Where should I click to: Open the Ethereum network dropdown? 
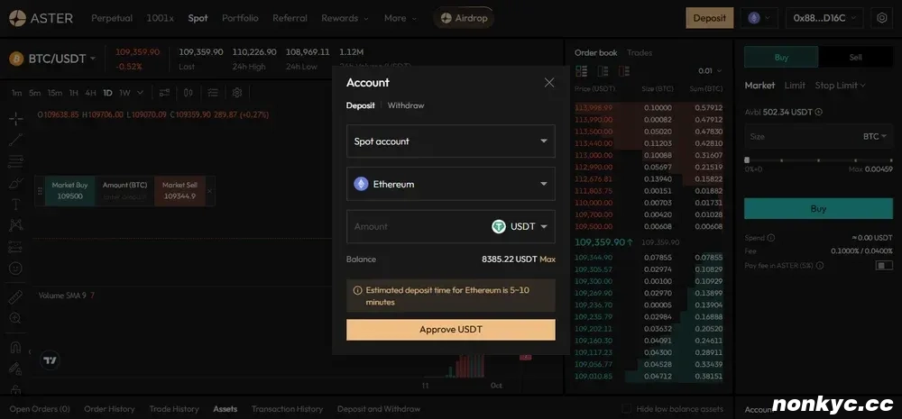451,184
